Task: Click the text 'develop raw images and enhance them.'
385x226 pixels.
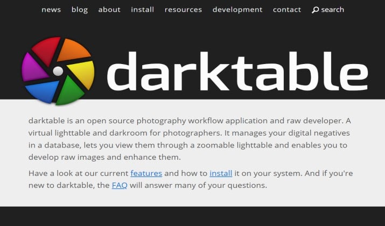Action: pos(104,157)
